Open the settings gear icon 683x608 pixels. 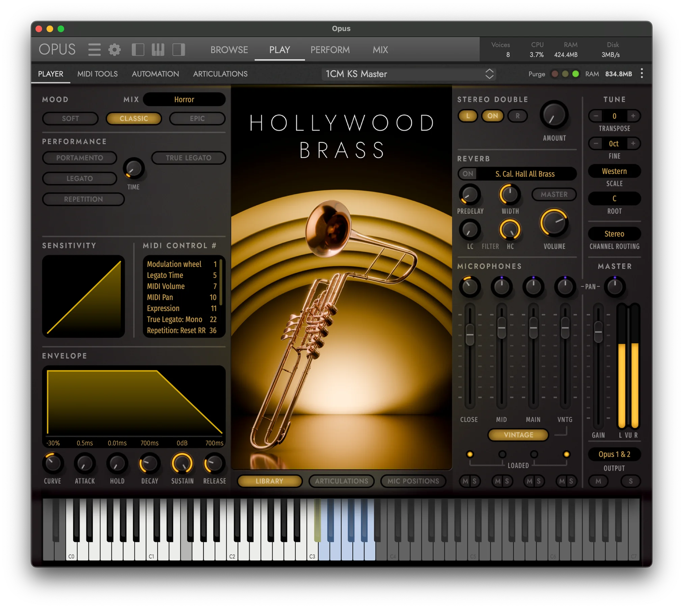coord(115,49)
